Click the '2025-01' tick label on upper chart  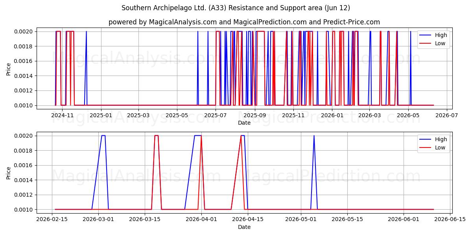tap(101, 116)
